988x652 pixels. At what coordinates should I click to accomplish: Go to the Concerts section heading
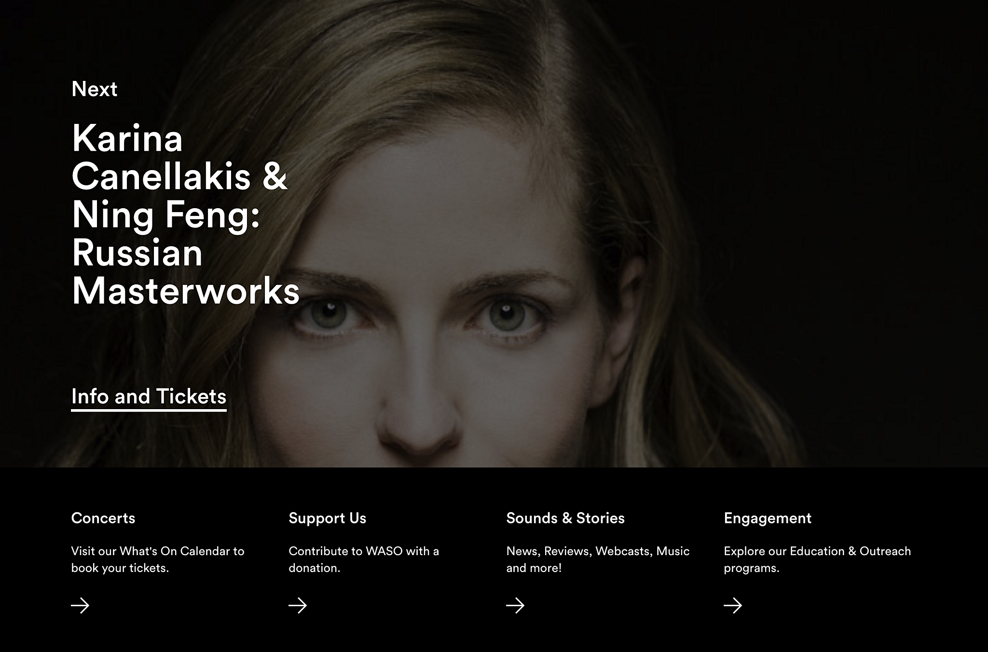point(103,518)
